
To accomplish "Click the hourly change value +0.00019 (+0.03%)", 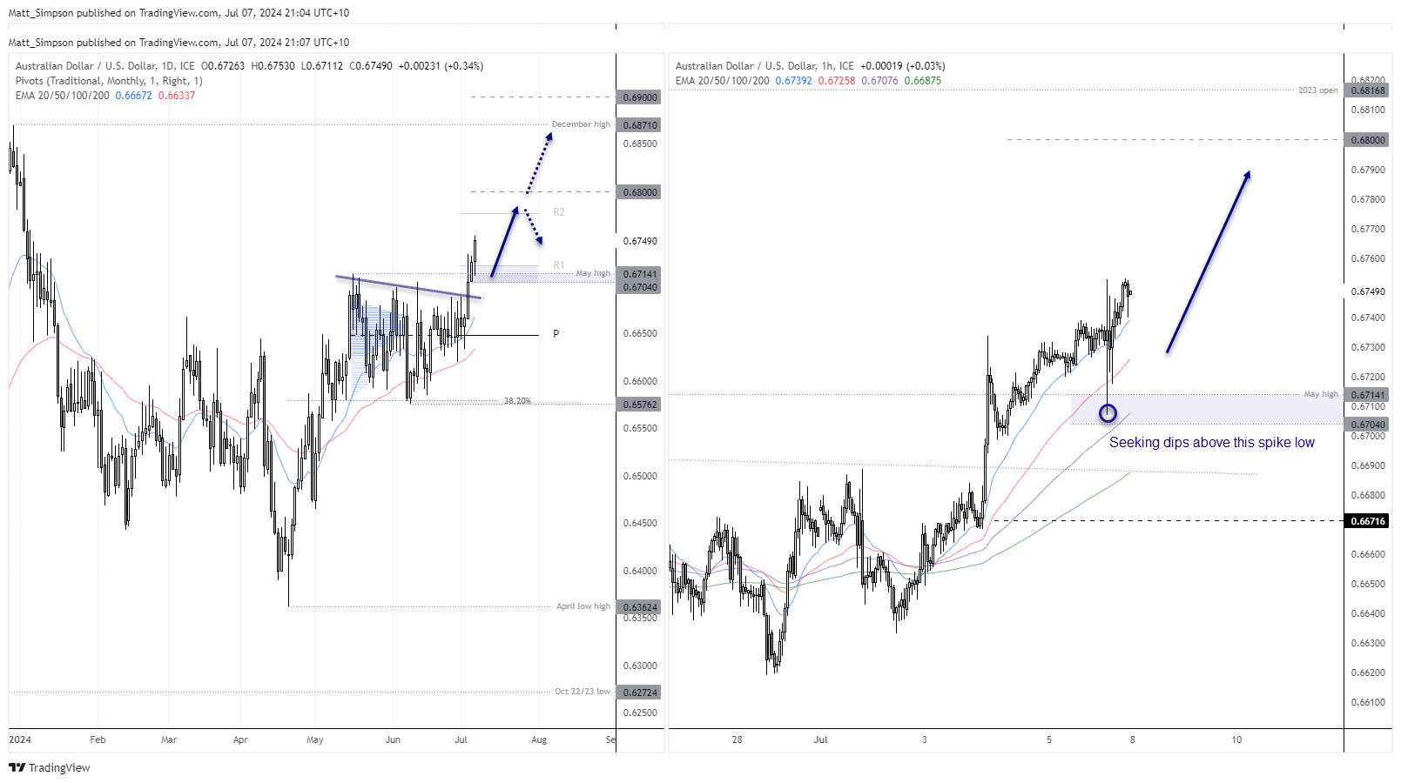I will [x=903, y=66].
